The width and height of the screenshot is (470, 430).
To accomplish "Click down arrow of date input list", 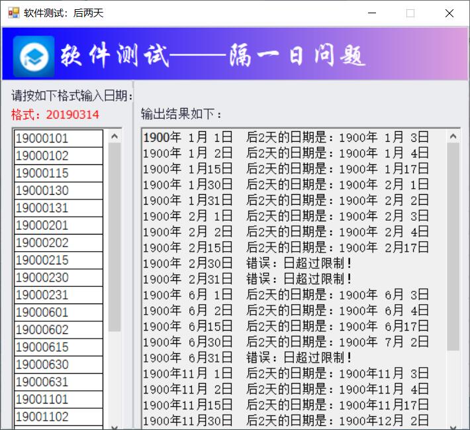I will (x=115, y=426).
